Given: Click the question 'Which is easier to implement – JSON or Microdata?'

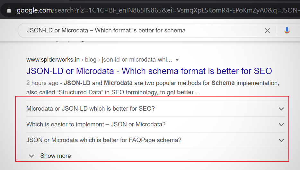Looking at the screenshot, I should [96, 124].
